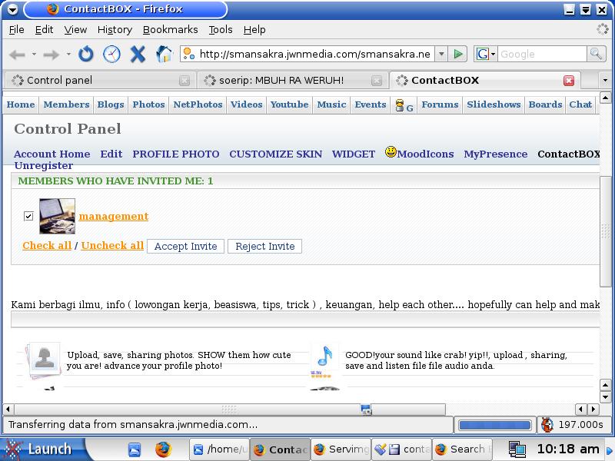This screenshot has height=461, width=615.
Task: Click the network monitors tray icon
Action: click(517, 449)
